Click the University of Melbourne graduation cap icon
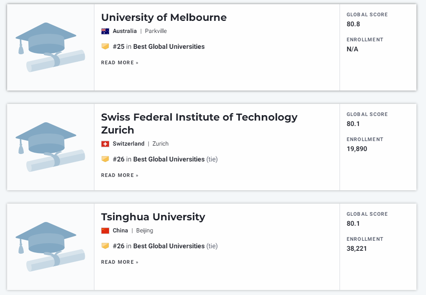 50,47
